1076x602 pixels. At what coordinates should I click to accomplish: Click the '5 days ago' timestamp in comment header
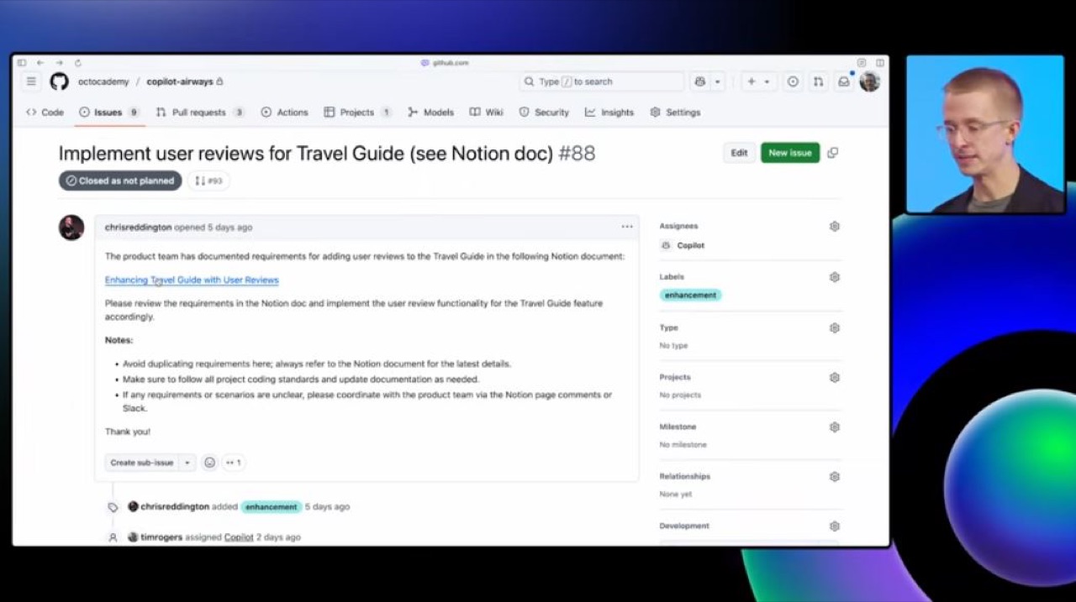point(229,228)
